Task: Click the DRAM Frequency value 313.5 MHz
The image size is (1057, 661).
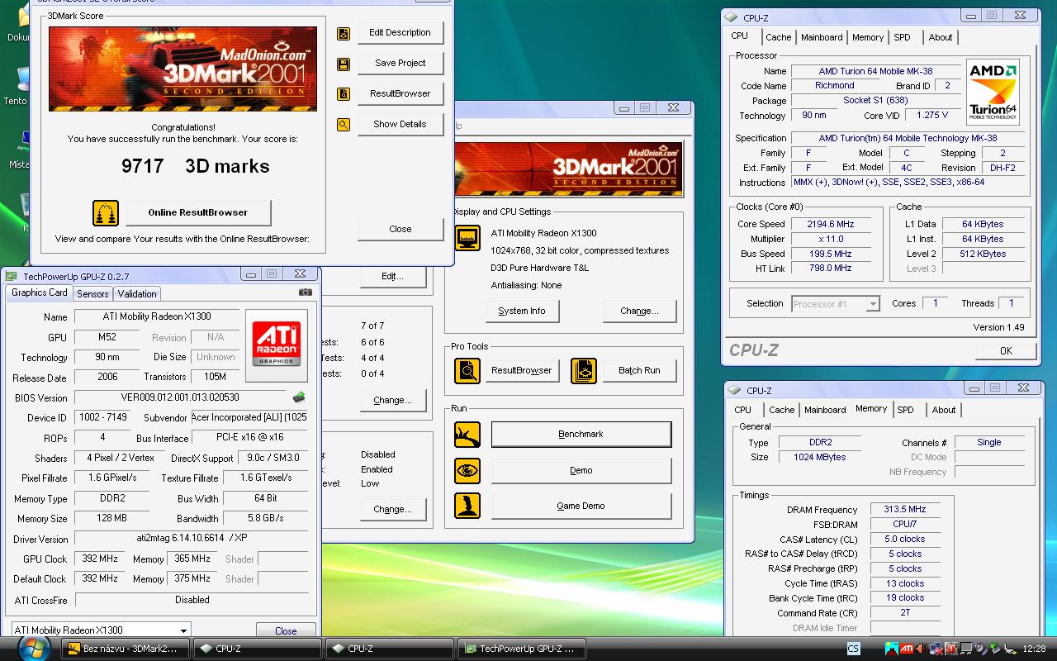Action: click(904, 510)
